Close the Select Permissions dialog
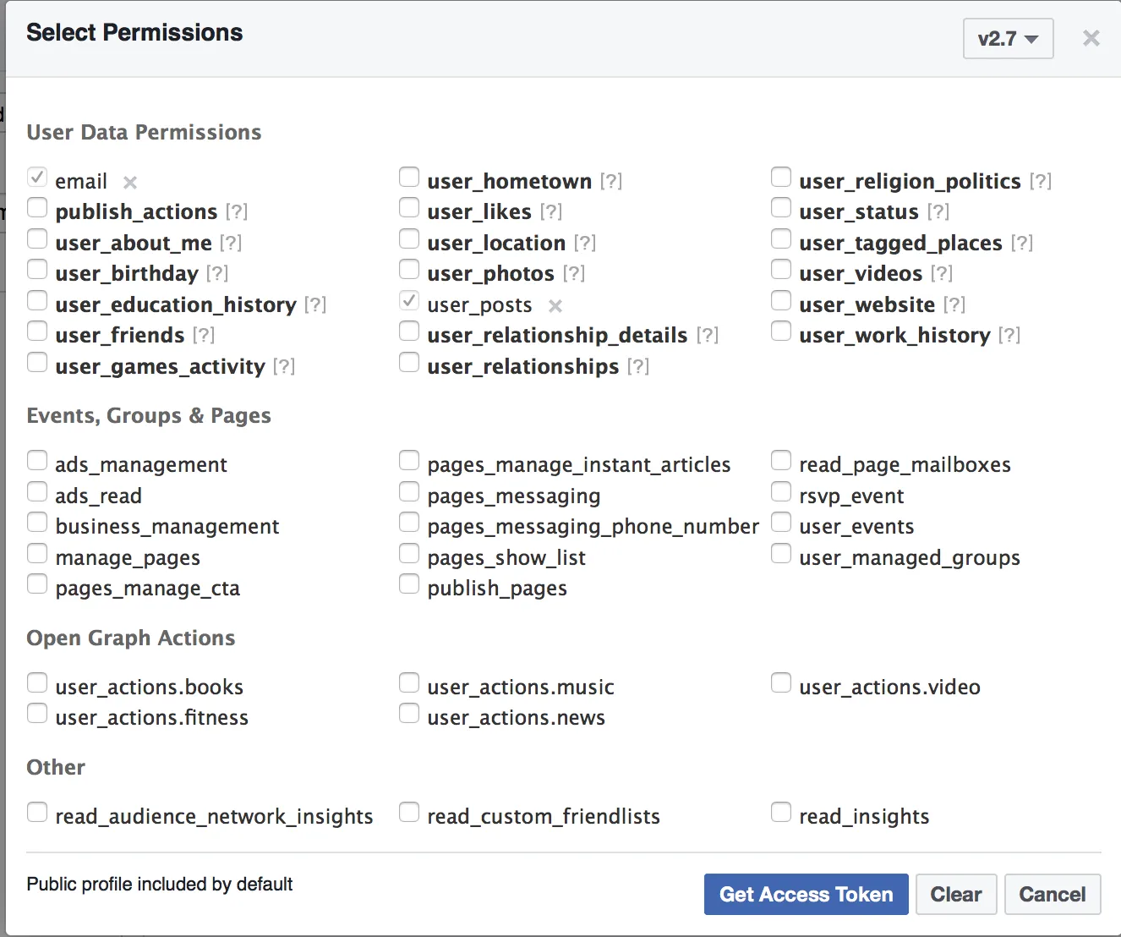This screenshot has width=1121, height=937. (1091, 38)
